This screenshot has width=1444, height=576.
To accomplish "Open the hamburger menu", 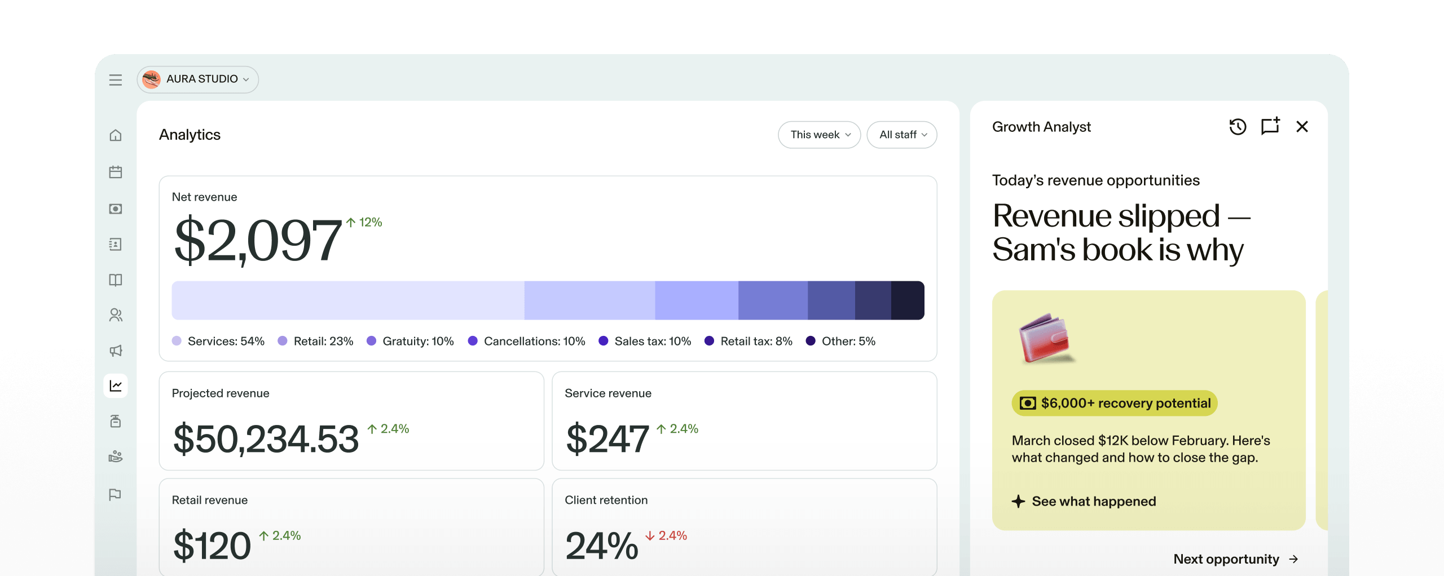I will (116, 80).
